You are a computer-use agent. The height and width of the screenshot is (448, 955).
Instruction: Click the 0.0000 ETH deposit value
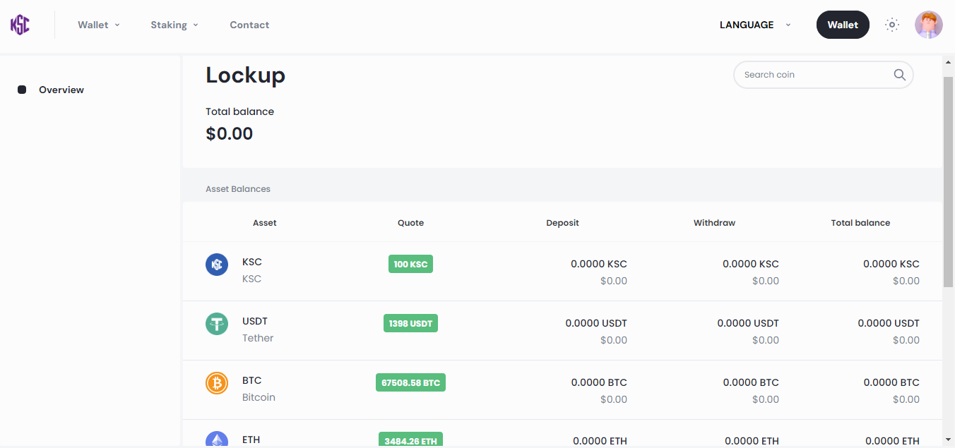(x=600, y=441)
